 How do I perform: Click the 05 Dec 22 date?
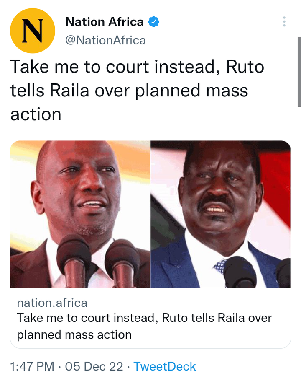94,366
